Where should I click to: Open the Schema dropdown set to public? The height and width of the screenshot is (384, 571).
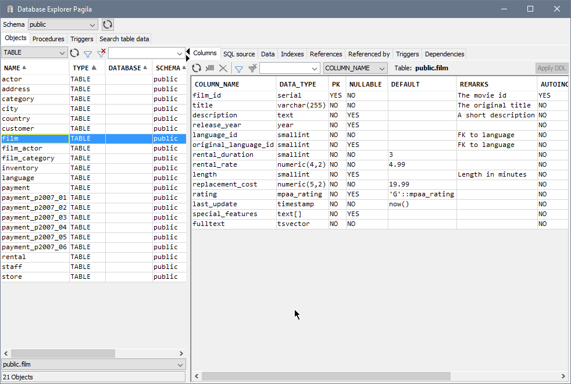[63, 24]
